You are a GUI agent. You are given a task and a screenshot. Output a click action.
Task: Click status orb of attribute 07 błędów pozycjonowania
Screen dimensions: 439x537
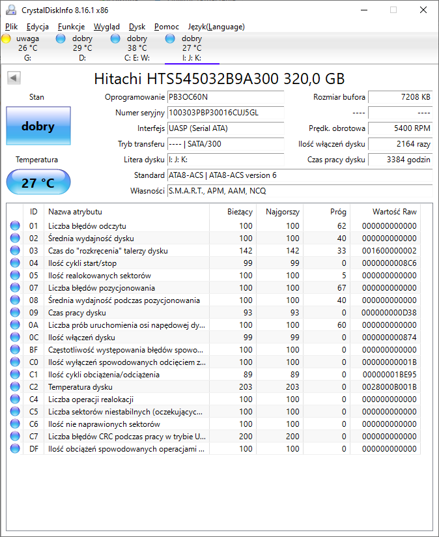click(15, 287)
